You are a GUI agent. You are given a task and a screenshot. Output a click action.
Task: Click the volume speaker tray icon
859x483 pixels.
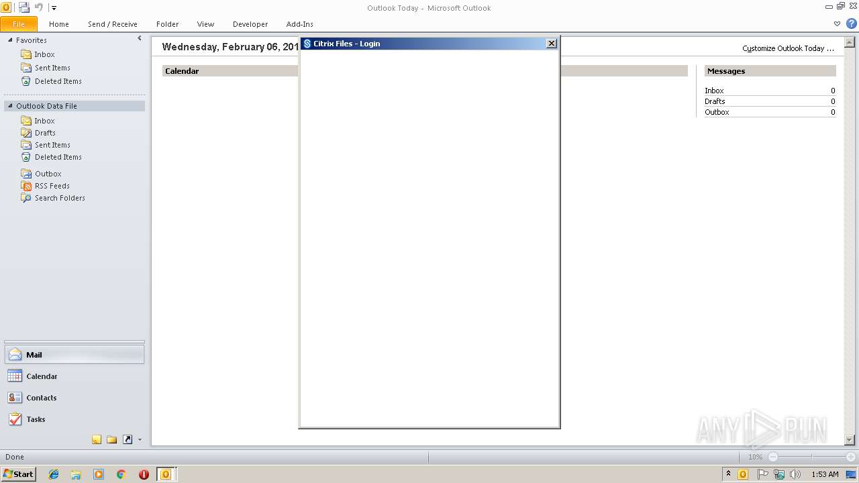tap(795, 474)
